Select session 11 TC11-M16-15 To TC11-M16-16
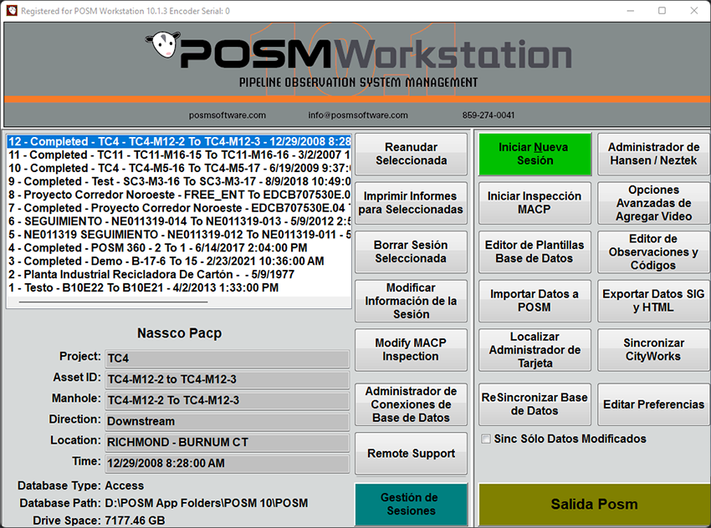The image size is (711, 528). pyautogui.click(x=179, y=155)
